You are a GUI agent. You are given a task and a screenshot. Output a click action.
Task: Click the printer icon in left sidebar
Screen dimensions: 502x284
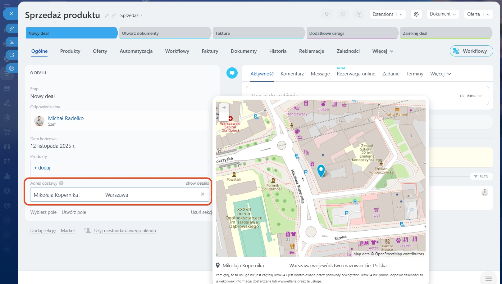[x=11, y=68]
